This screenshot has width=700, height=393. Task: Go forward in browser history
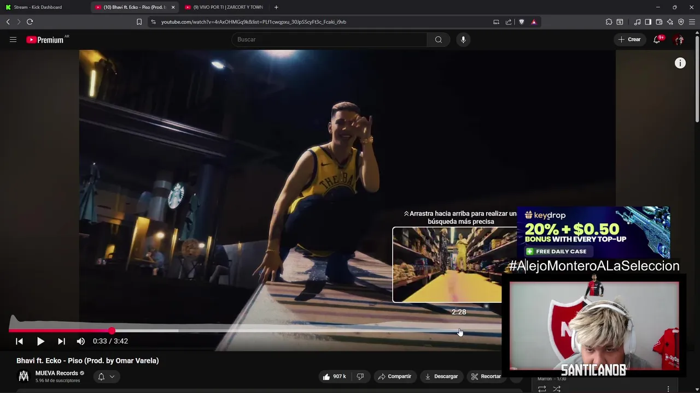point(18,22)
